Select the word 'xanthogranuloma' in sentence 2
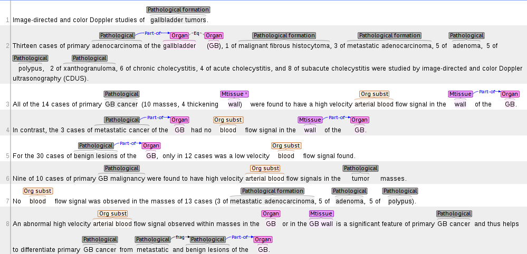 point(89,69)
